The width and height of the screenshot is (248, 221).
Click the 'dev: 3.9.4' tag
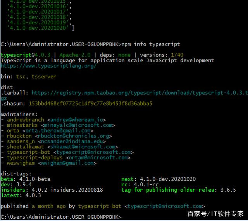pos(16,185)
